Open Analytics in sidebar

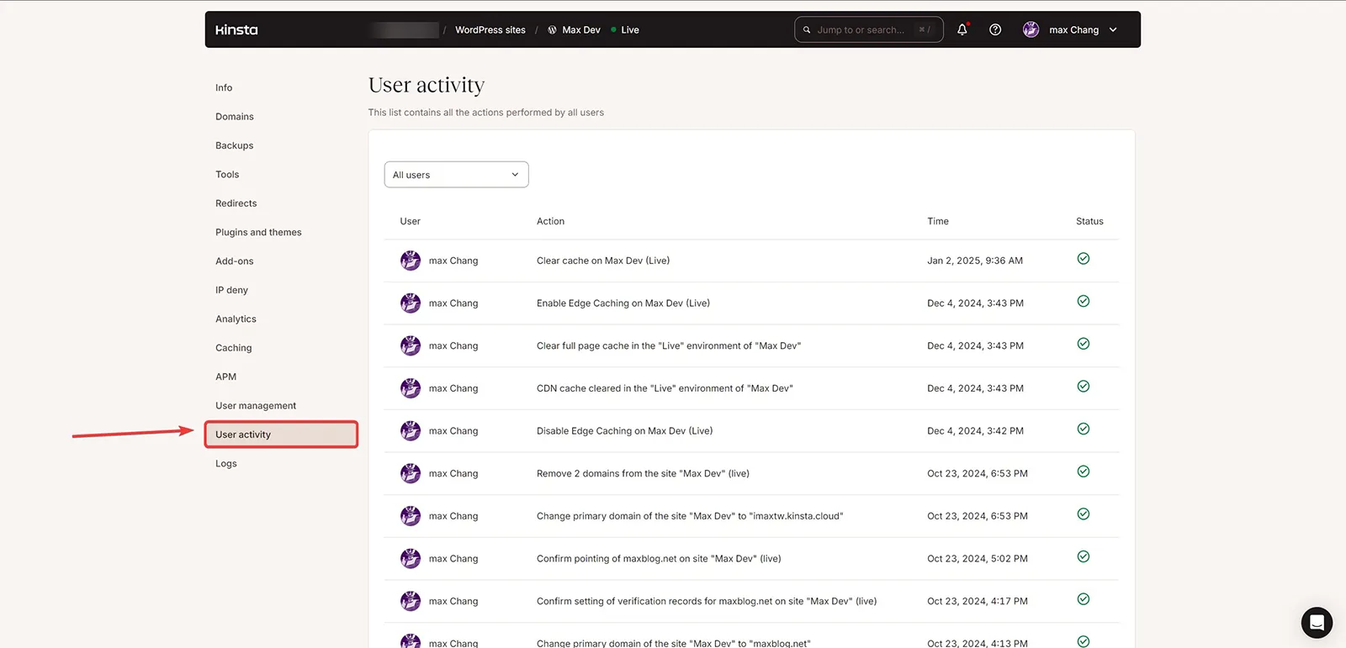pyautogui.click(x=236, y=319)
